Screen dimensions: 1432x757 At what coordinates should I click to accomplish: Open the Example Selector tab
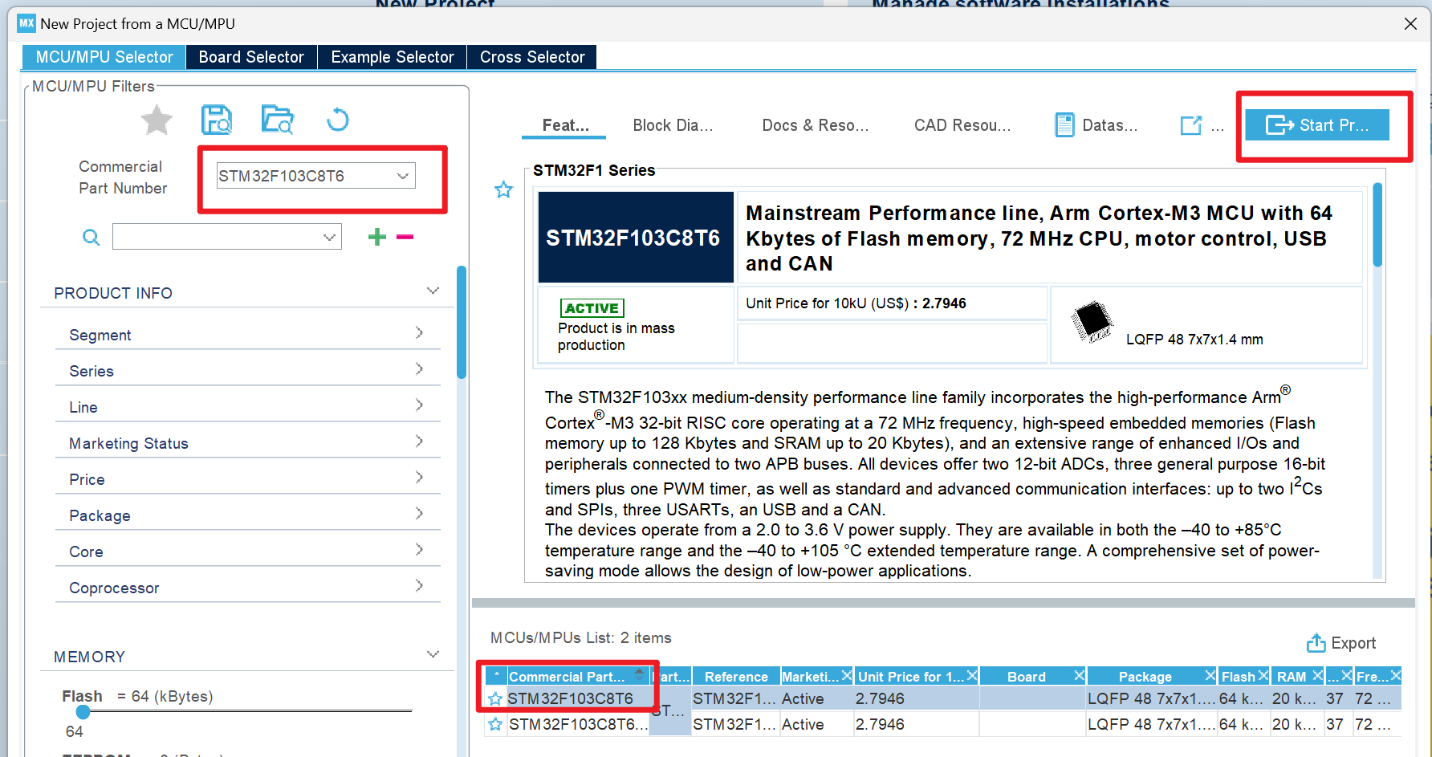tap(393, 57)
